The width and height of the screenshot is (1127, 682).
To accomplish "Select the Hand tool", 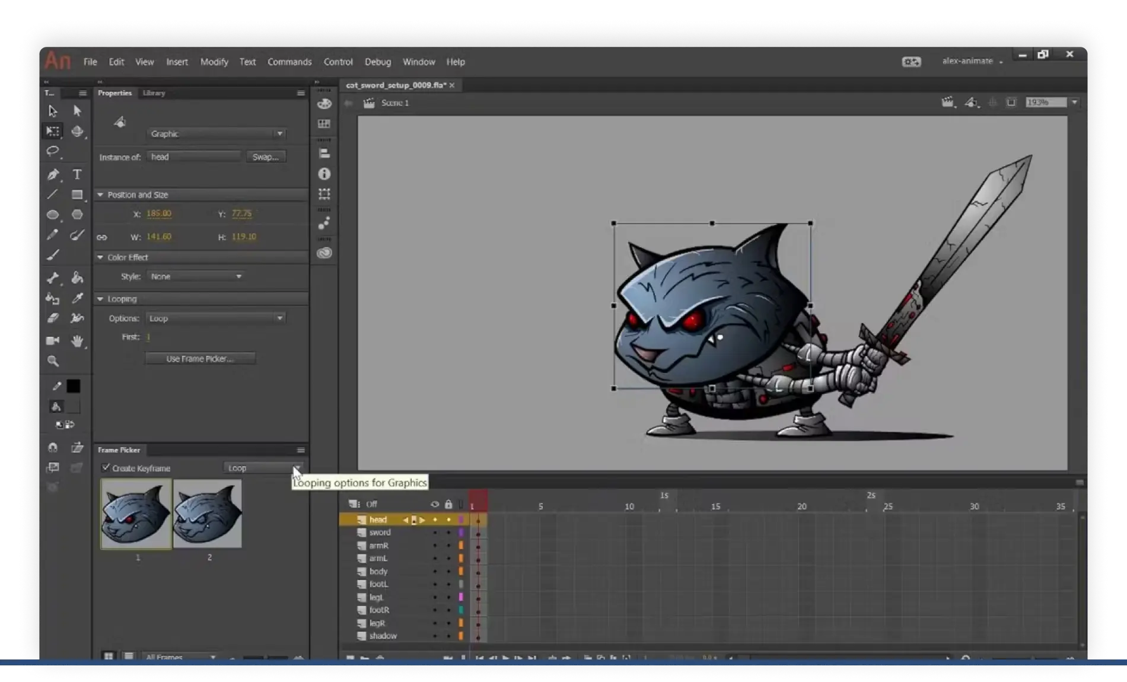I will tap(77, 340).
